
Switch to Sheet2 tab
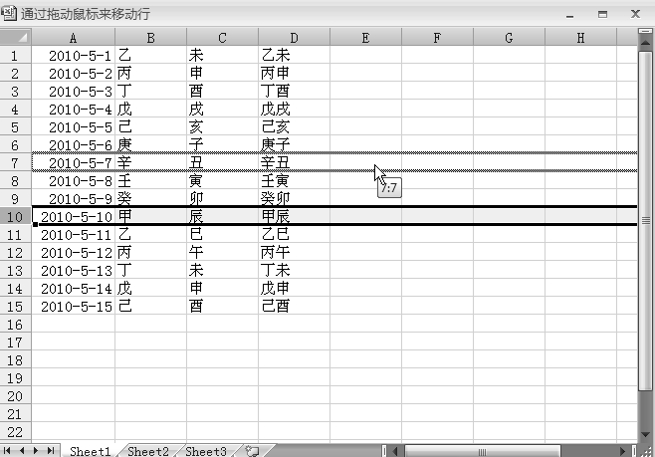[148, 451]
